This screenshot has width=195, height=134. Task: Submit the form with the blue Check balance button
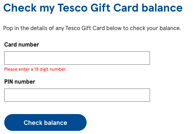pos(45,122)
